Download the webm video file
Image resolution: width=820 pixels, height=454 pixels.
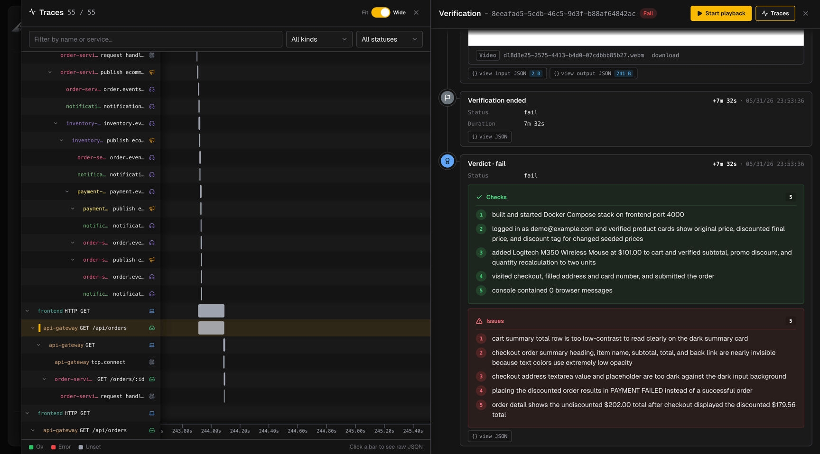[665, 55]
